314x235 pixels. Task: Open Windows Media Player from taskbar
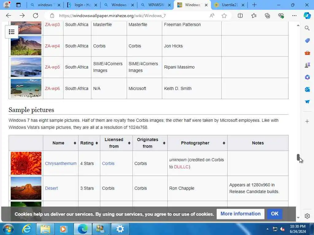(63, 229)
